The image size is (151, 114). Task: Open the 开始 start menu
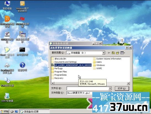tap(4, 112)
